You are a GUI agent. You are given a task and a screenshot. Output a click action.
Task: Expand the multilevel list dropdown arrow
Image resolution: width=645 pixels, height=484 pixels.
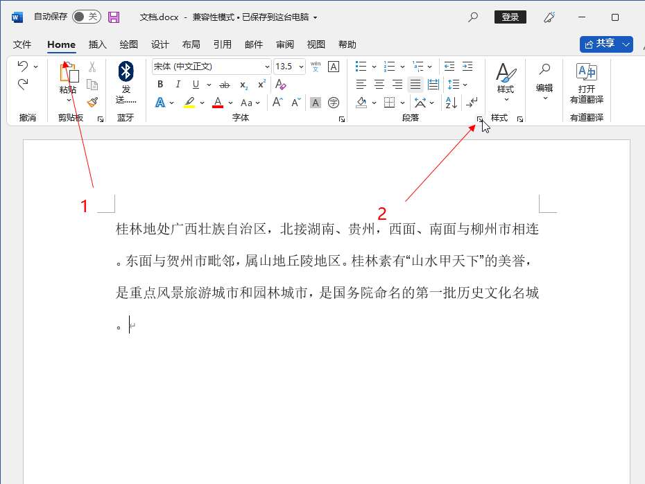tap(429, 67)
